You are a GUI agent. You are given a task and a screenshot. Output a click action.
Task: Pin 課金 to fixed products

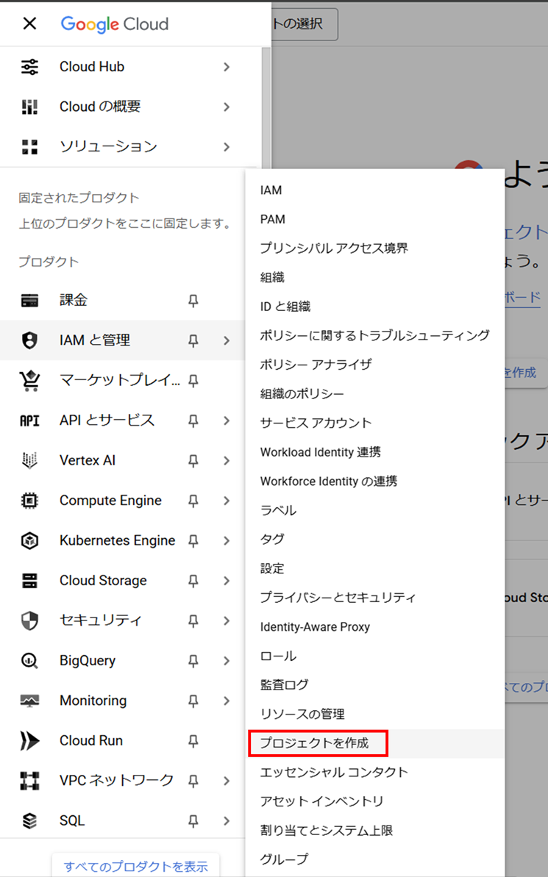pos(193,301)
